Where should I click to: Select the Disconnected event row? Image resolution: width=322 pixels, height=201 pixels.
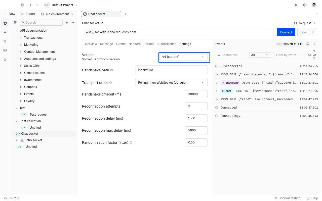[x=267, y=66]
